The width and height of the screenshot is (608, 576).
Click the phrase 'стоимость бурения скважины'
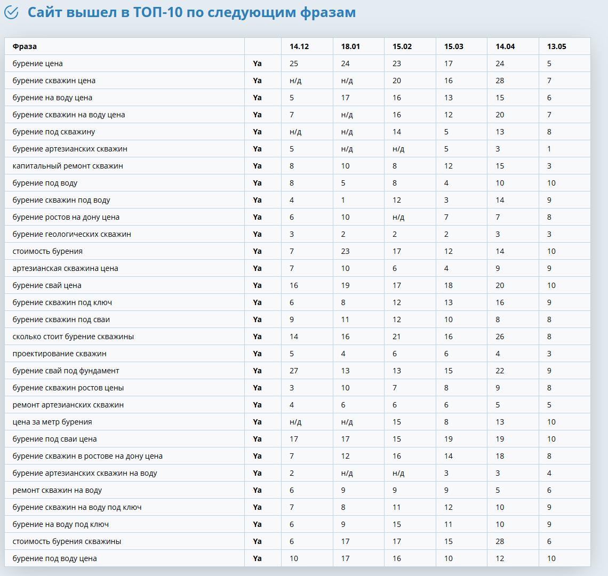point(67,541)
